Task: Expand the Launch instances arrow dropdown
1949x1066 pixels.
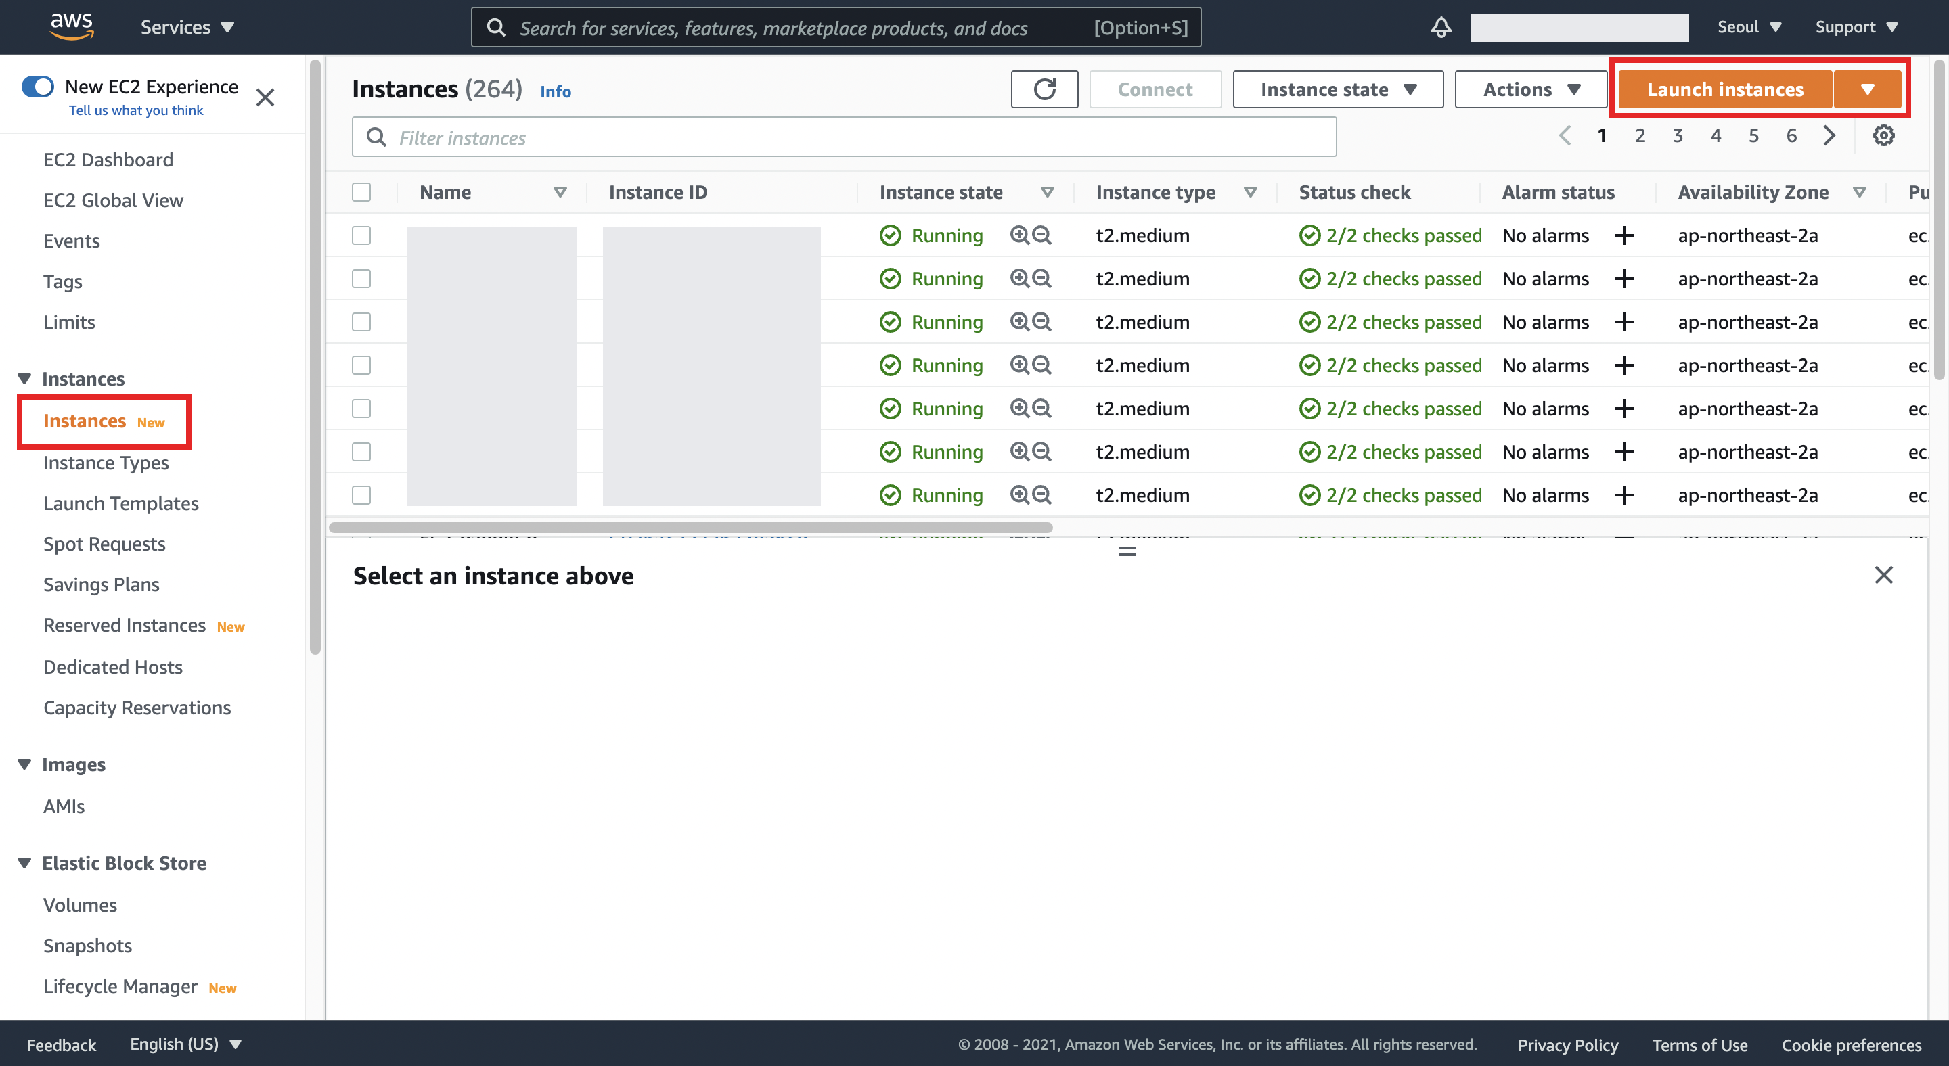Action: (x=1867, y=89)
